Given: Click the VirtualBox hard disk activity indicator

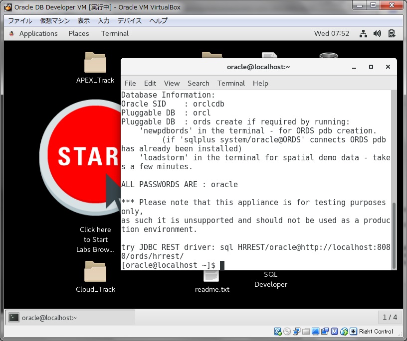Looking at the screenshot, I should [x=278, y=332].
